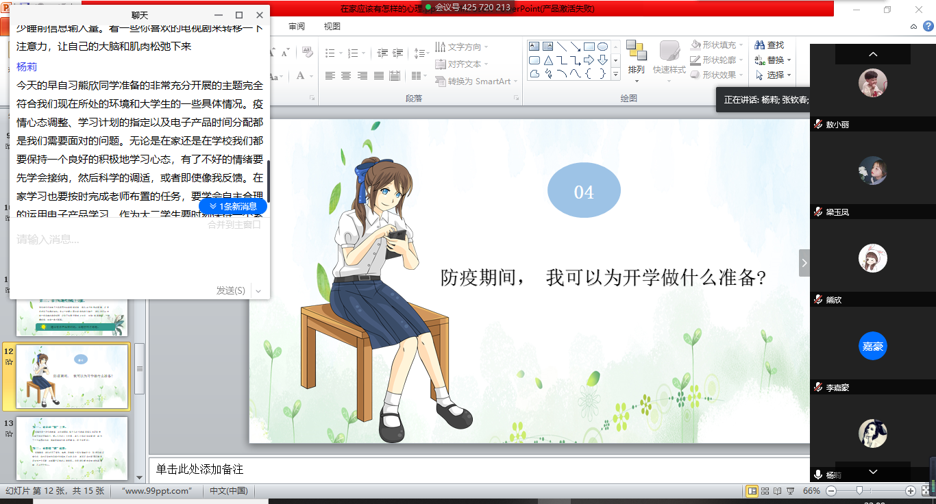This screenshot has height=504, width=936.
Task: Click the zoom slider handle
Action: [x=859, y=491]
